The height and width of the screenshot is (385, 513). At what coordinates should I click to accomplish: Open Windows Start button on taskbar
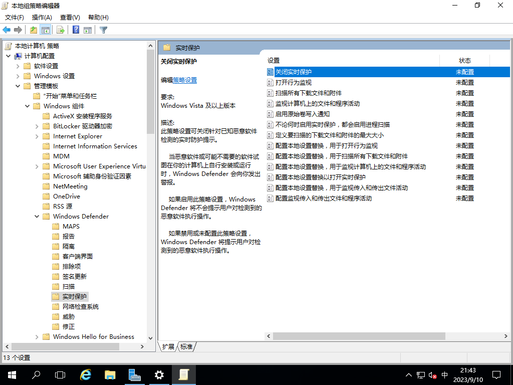coord(12,375)
